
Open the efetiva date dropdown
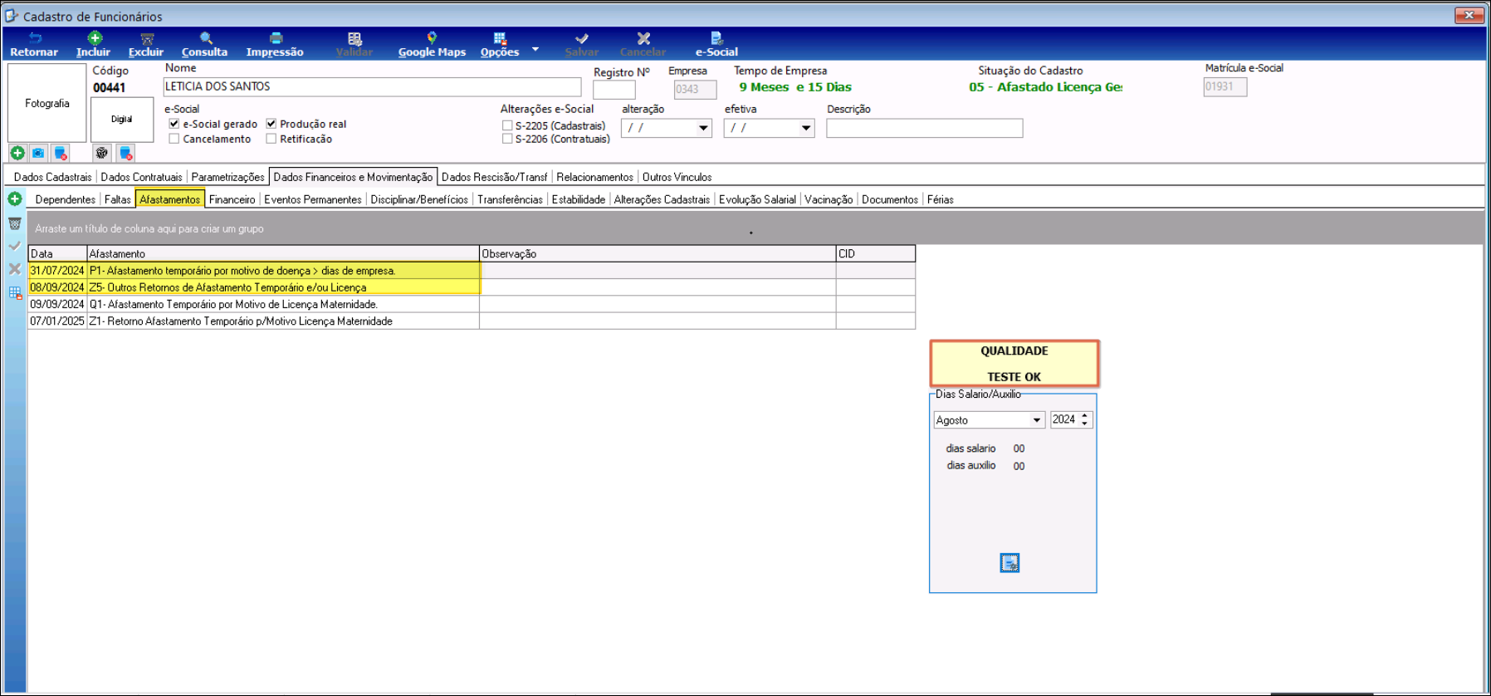point(805,128)
